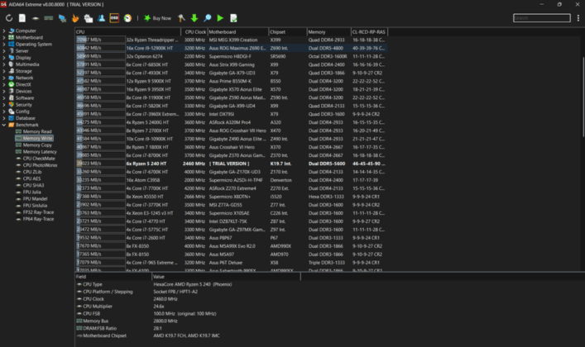
Task: Open the memory module benchmark icon
Action: point(49,18)
